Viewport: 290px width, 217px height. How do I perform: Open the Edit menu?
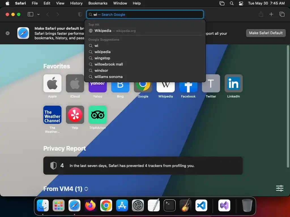point(47,3)
